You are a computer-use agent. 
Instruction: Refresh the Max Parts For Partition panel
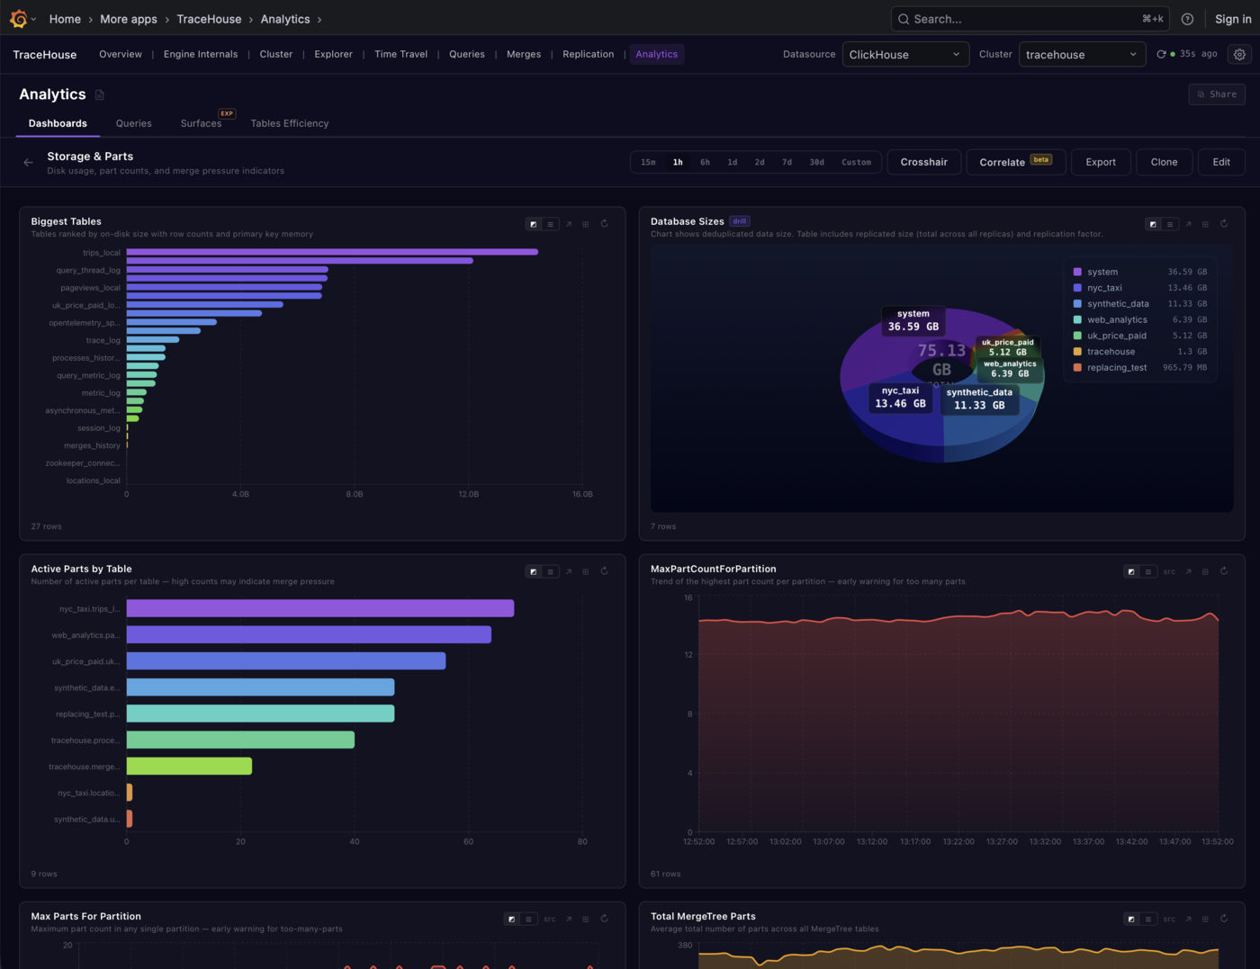tap(604, 919)
